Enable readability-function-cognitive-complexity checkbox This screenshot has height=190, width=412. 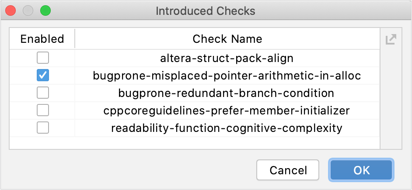[43, 128]
